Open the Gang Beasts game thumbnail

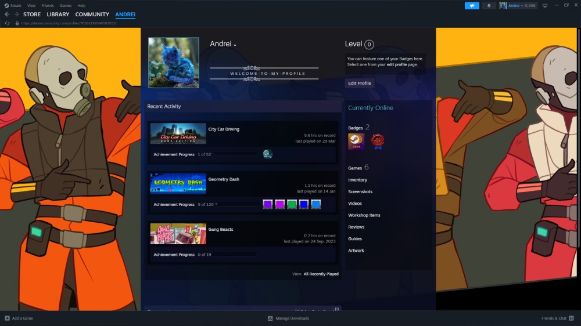[x=178, y=233]
